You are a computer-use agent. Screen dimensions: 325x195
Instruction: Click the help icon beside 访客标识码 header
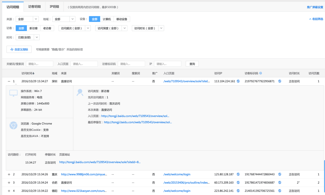pos(261,73)
